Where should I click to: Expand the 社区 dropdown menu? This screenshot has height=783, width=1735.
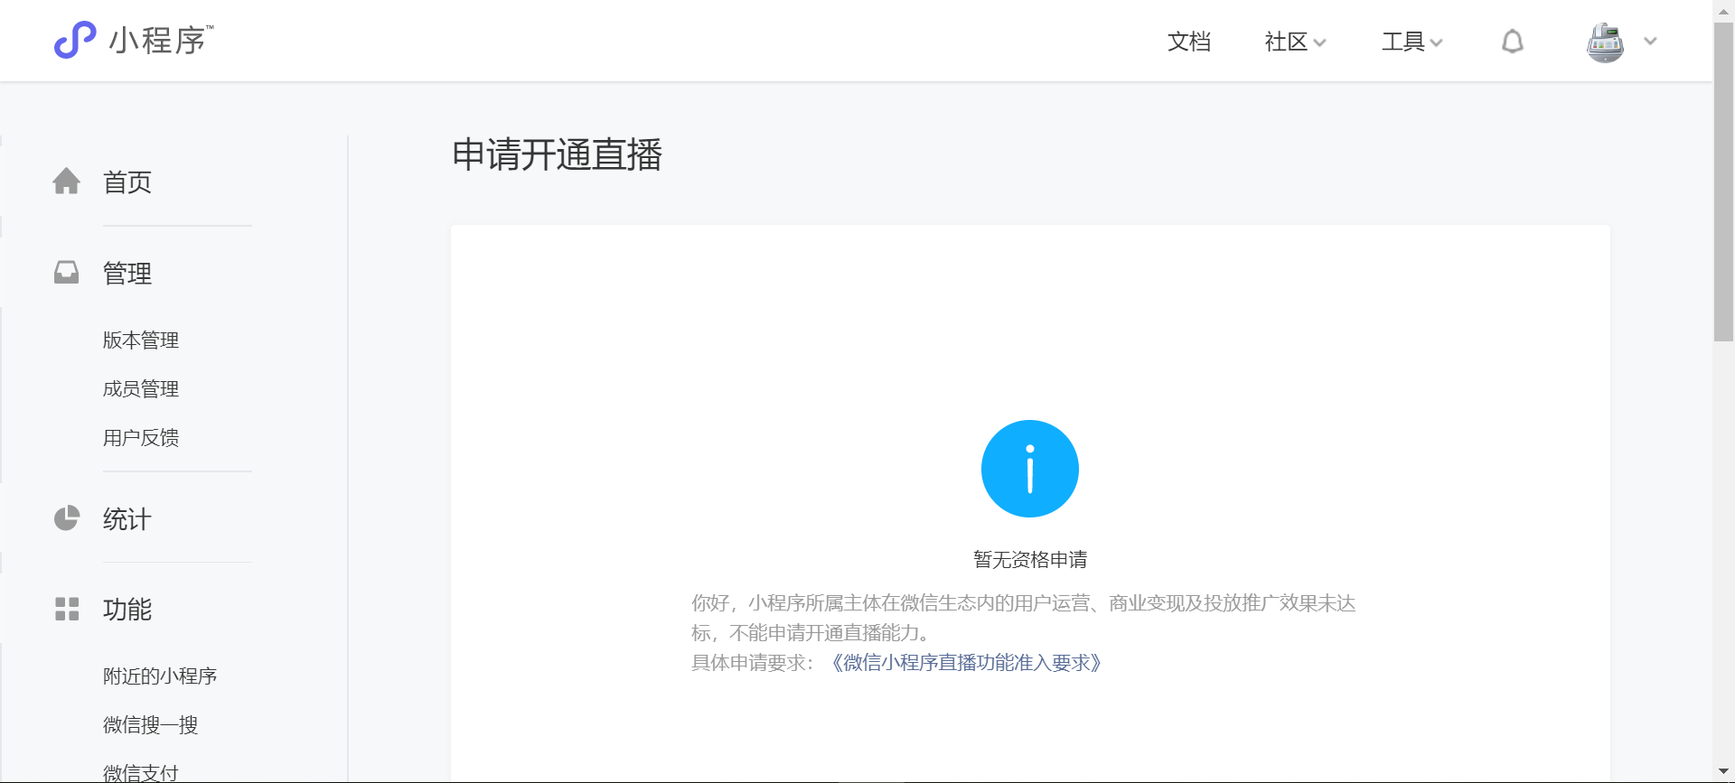click(1295, 42)
